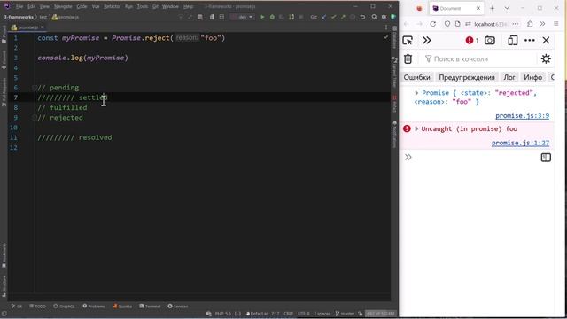Open the Tools menu

pyautogui.click(x=142, y=6)
